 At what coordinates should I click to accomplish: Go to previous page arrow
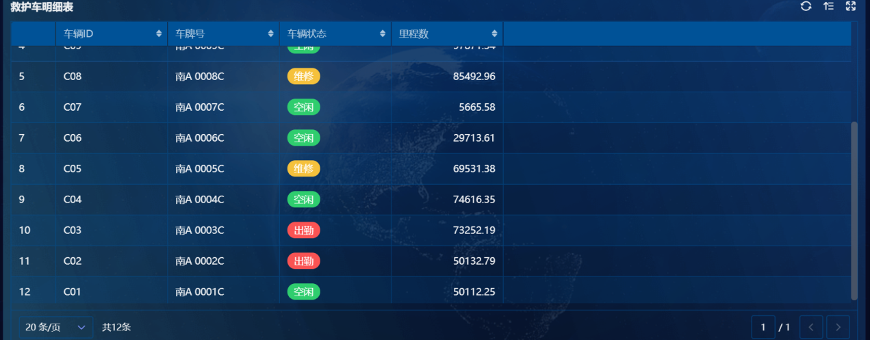(x=811, y=327)
